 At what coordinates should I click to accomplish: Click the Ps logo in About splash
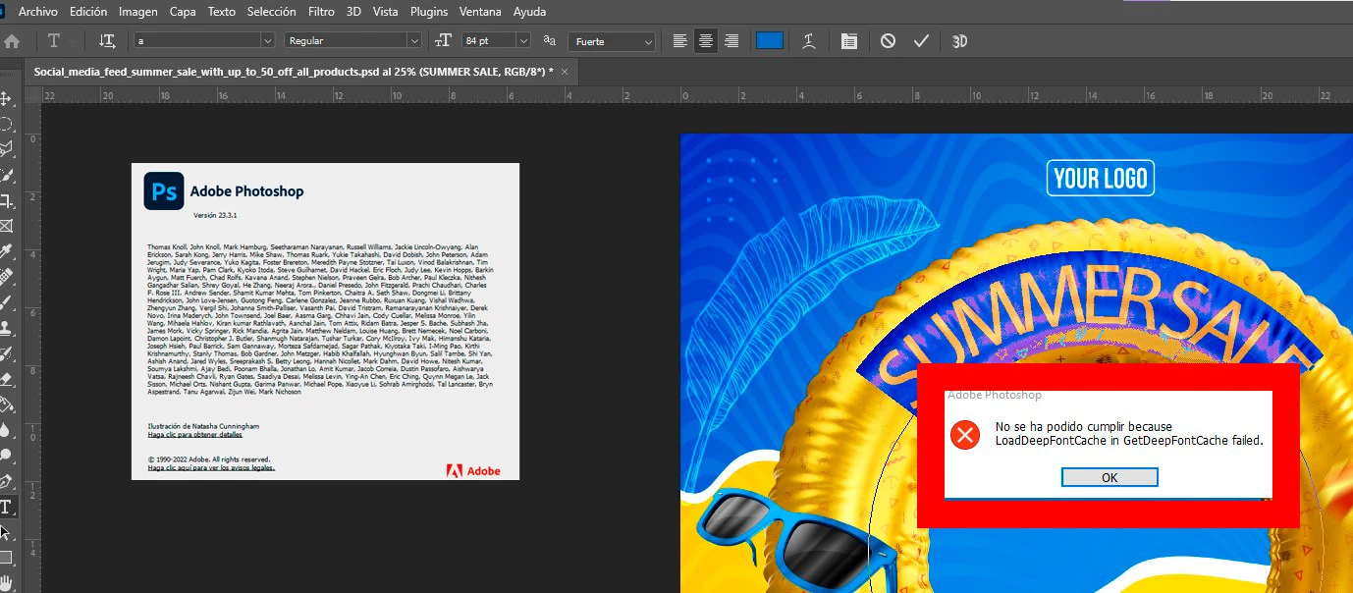[163, 191]
